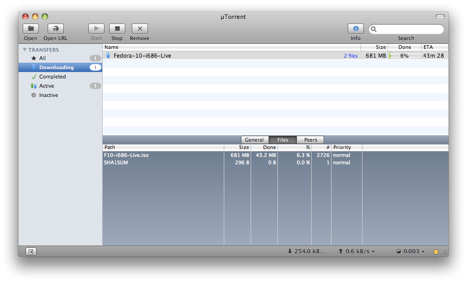The height and width of the screenshot is (282, 467).
Task: Switch to the Peers tab
Action: pos(310,140)
